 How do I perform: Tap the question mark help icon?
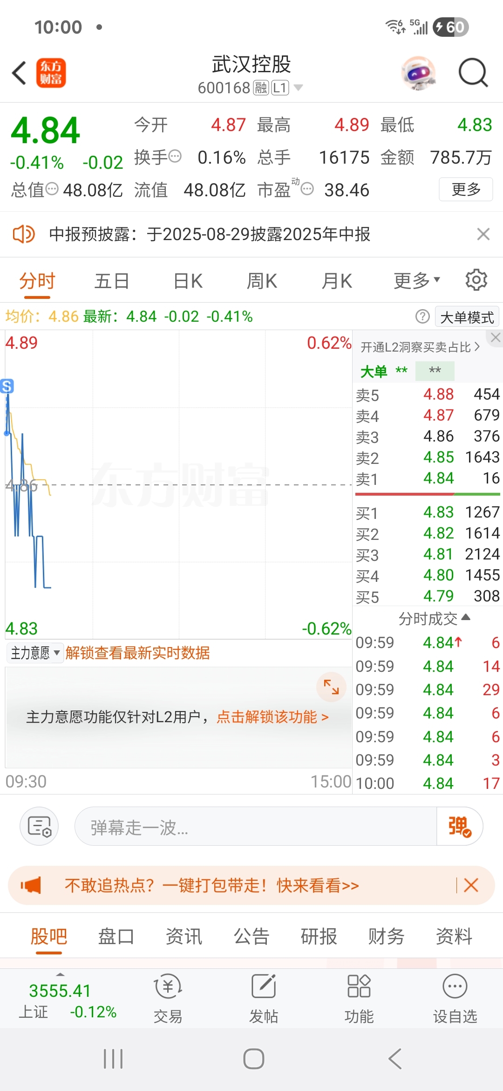coord(422,317)
